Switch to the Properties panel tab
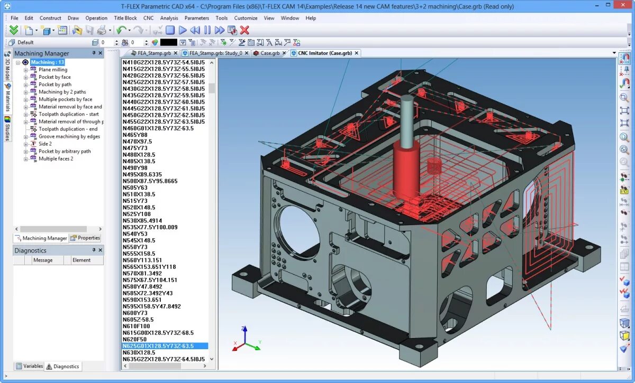This screenshot has width=635, height=383. coord(85,238)
